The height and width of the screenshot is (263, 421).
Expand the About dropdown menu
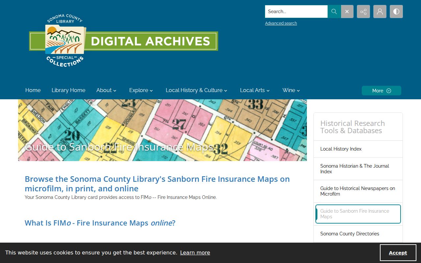[107, 90]
